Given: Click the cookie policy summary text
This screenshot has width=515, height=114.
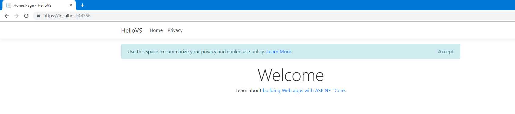Looking at the screenshot, I should (196, 52).
